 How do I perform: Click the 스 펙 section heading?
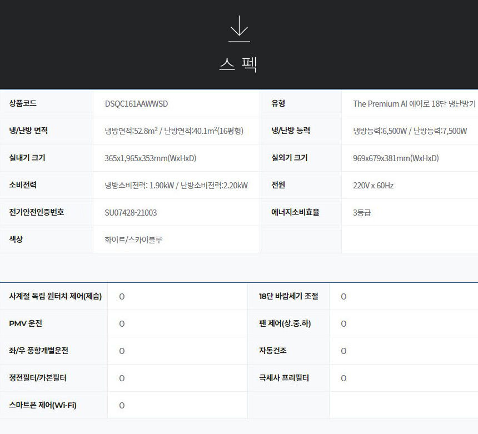tap(238, 64)
